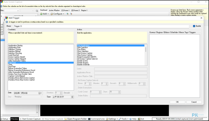Viewport: 209px width, 121px height.
Task: Open the Tools dropdown in bottom bar
Action: [123, 119]
